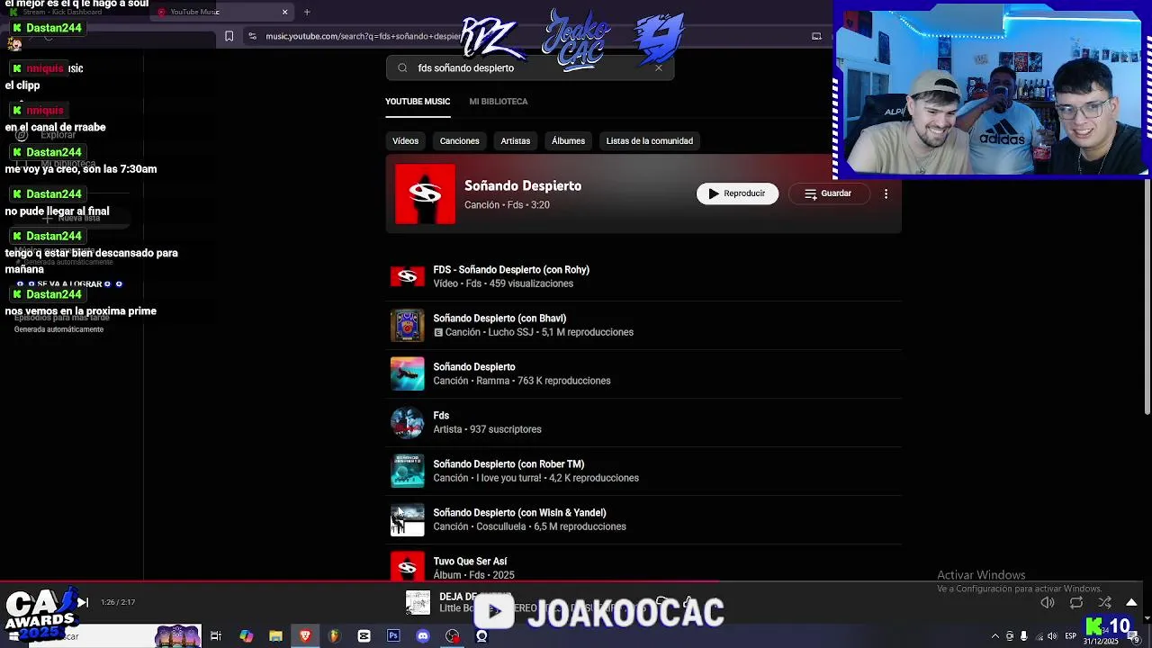Screen dimensions: 1152x648
Task: Open Discord from the taskbar
Action: [423, 636]
